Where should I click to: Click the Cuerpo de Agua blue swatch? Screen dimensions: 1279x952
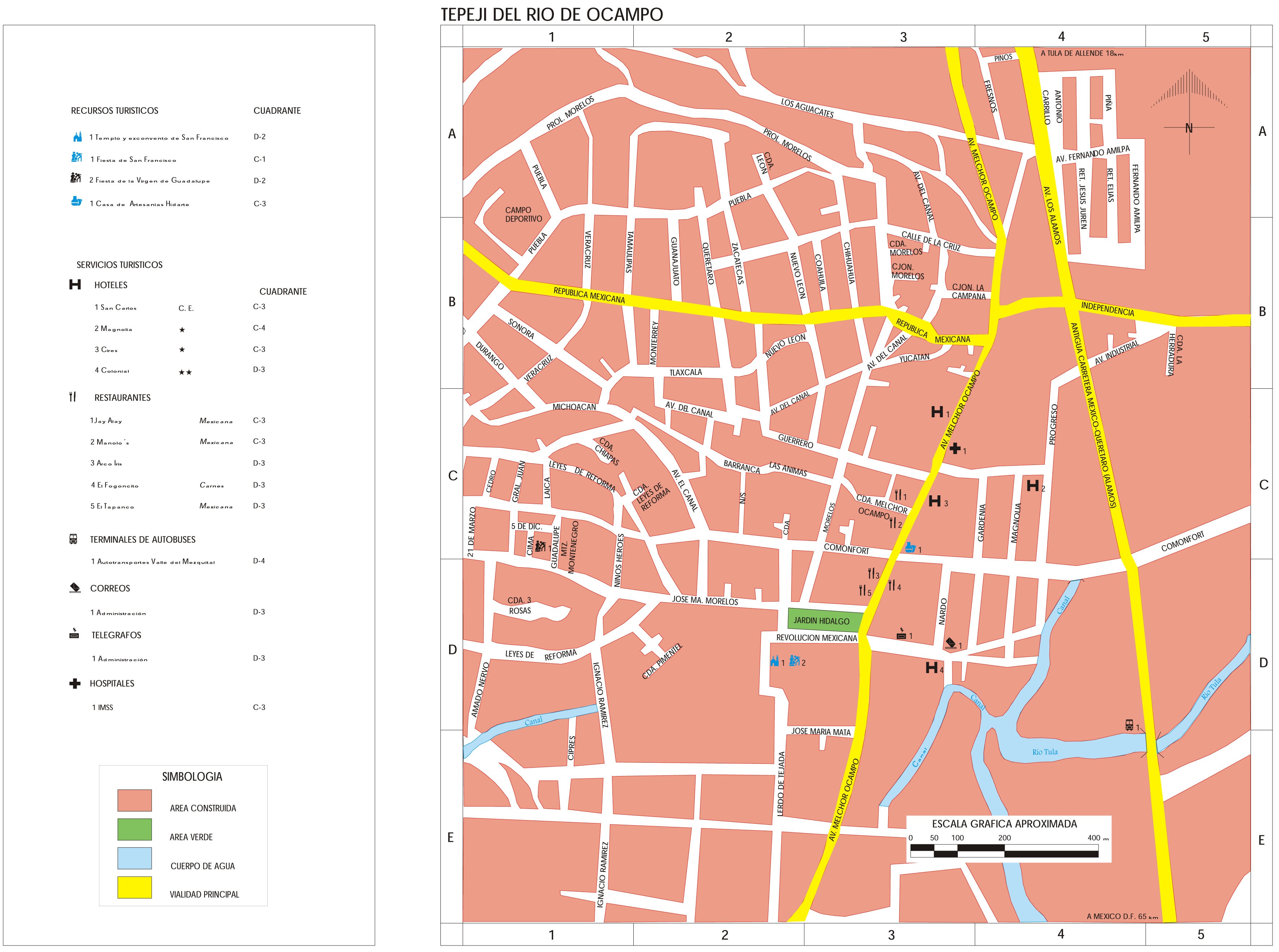134,858
